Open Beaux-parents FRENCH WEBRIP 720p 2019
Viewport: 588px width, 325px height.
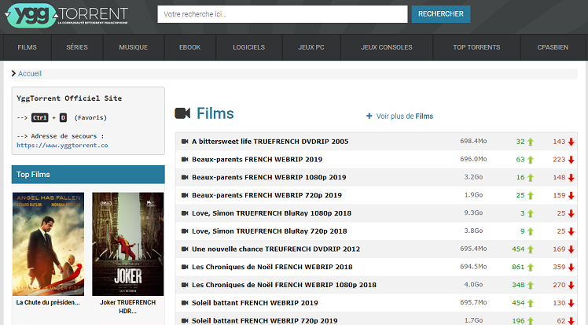pos(266,195)
